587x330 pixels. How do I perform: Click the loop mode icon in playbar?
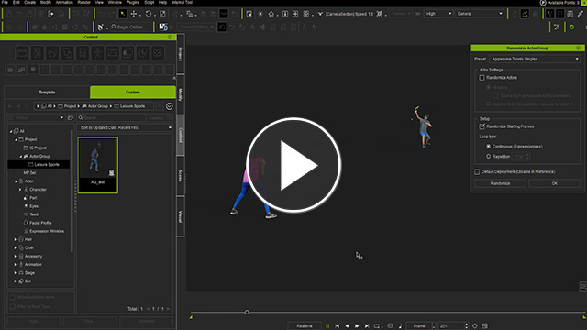tap(377, 326)
